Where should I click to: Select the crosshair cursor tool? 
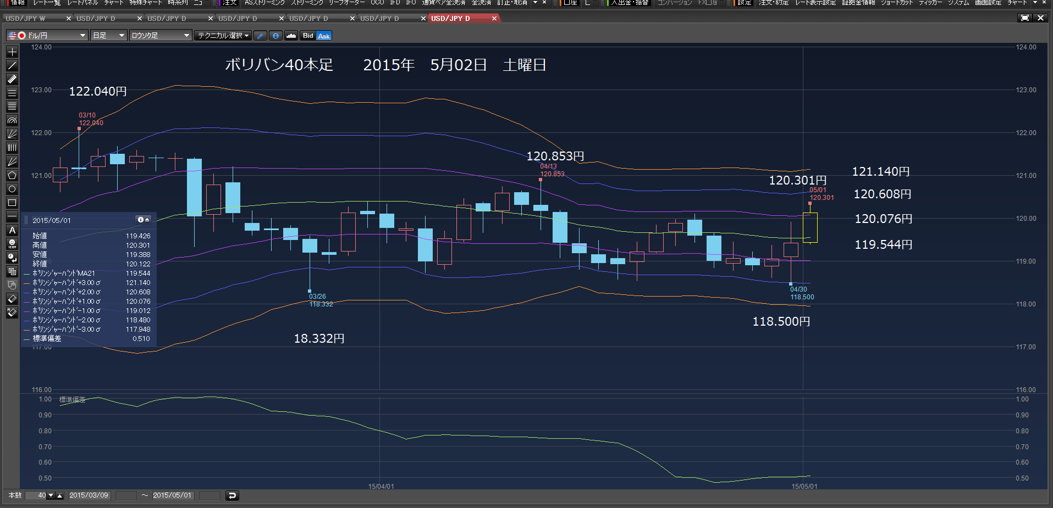(12, 52)
